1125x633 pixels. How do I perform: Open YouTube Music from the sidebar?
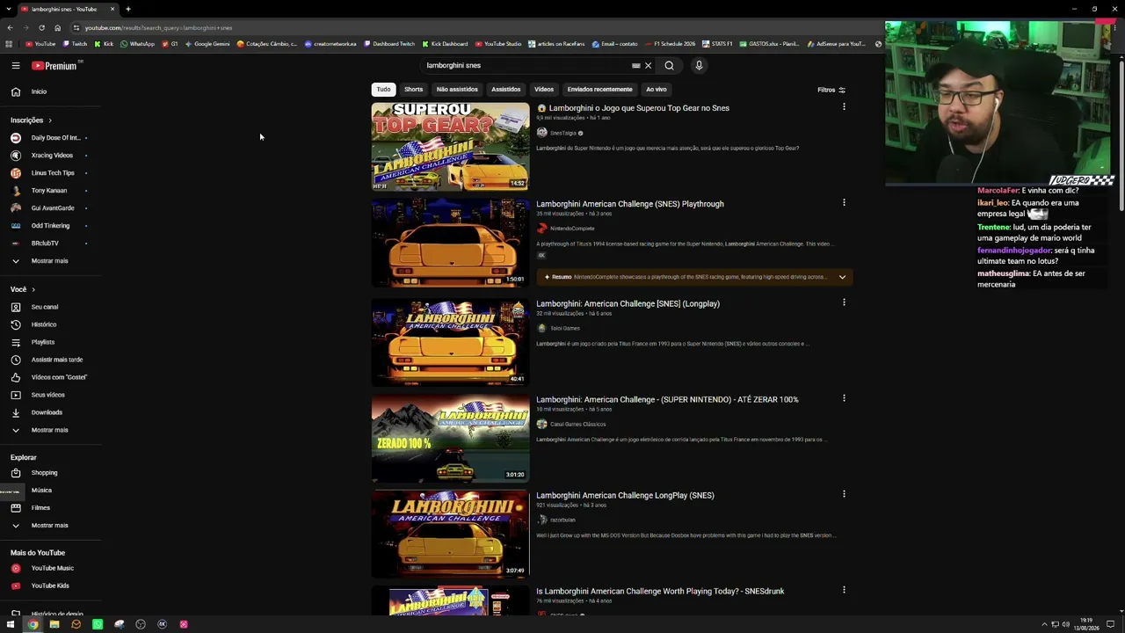click(x=52, y=568)
